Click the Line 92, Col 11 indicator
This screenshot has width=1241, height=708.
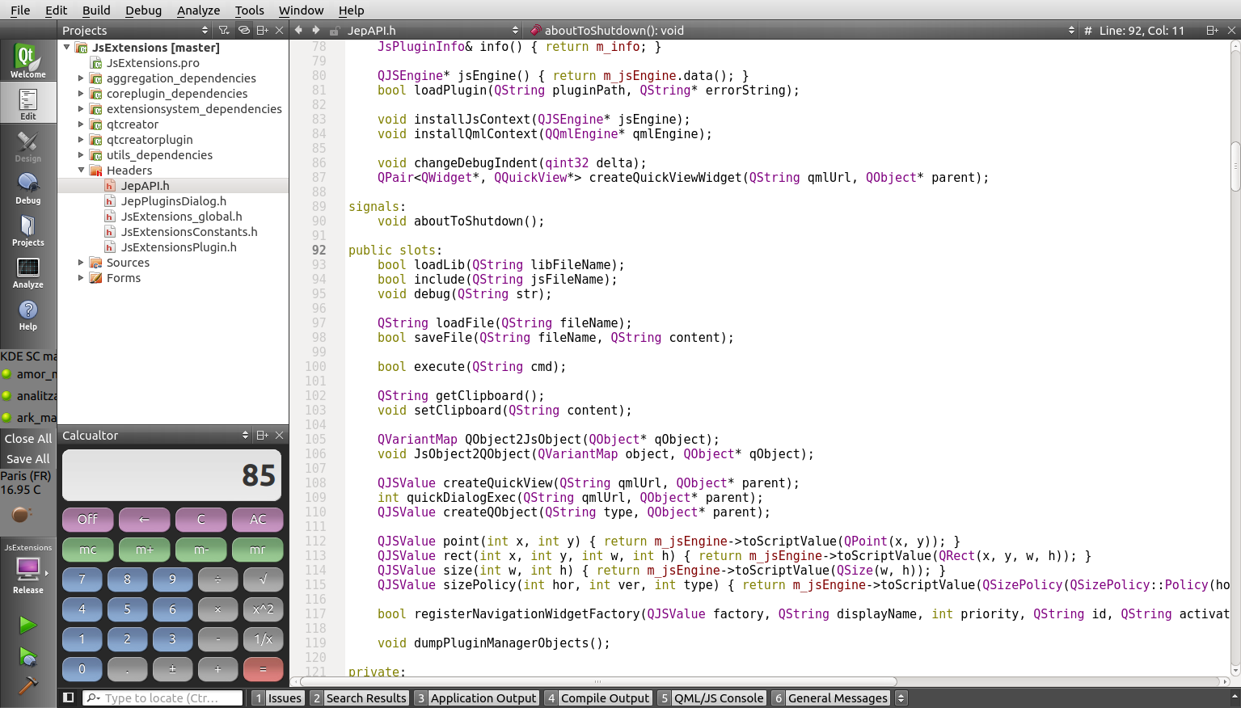pyautogui.click(x=1142, y=30)
